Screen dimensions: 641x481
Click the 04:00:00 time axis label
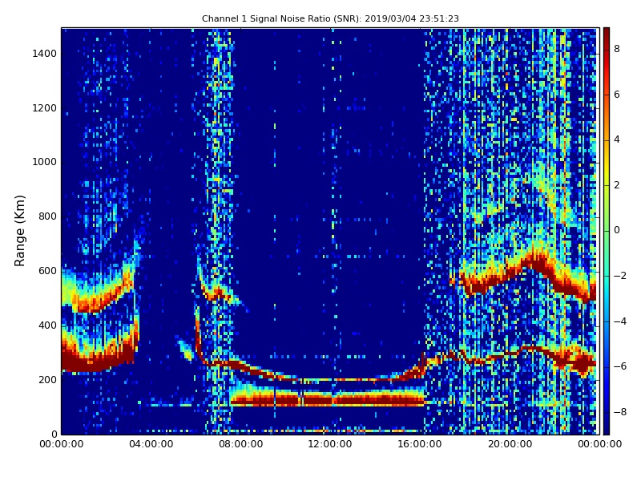[151, 444]
